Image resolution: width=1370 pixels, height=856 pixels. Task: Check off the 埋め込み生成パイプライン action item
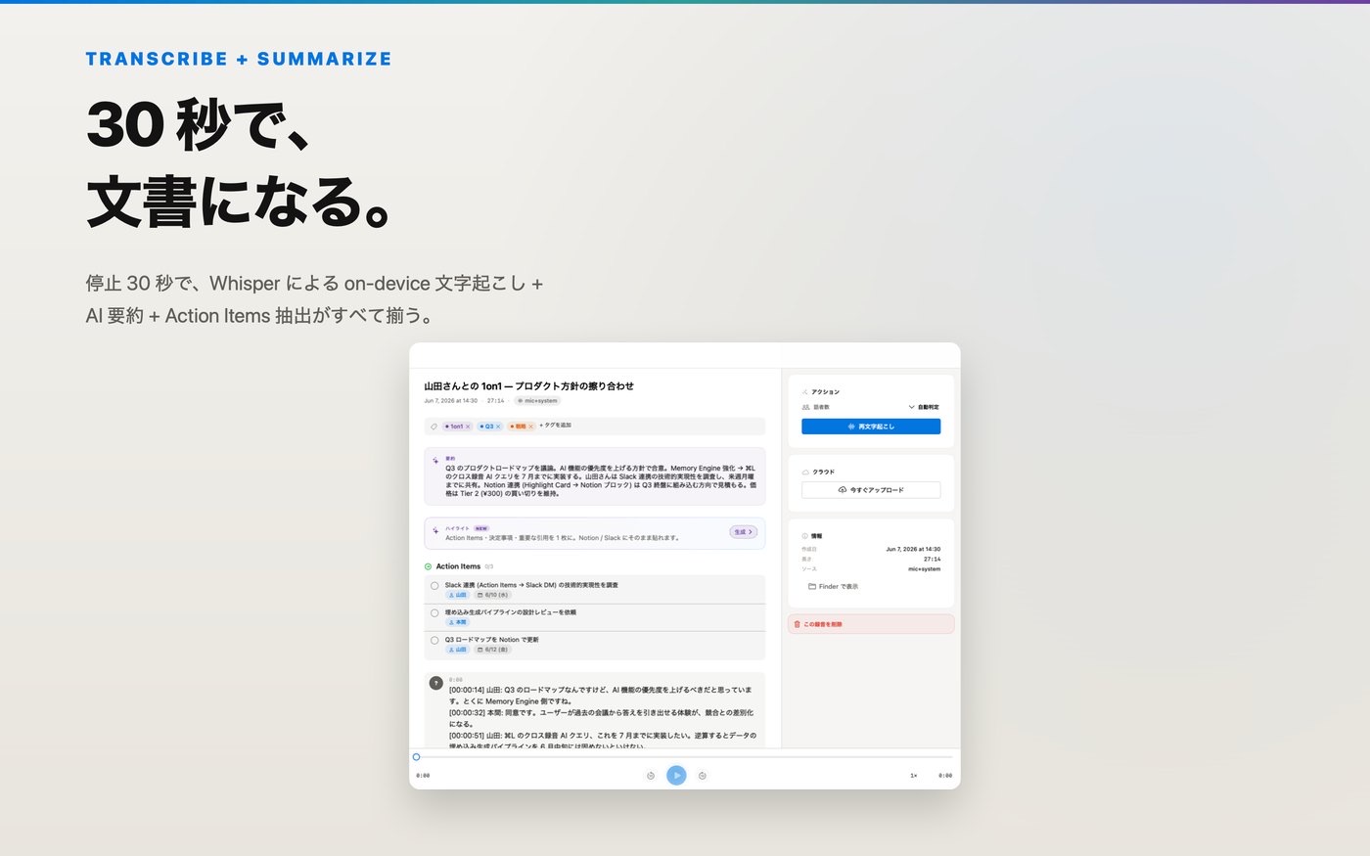pyautogui.click(x=434, y=613)
